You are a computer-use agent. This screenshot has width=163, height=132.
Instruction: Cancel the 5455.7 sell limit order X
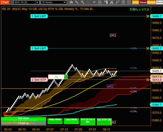(148, 48)
